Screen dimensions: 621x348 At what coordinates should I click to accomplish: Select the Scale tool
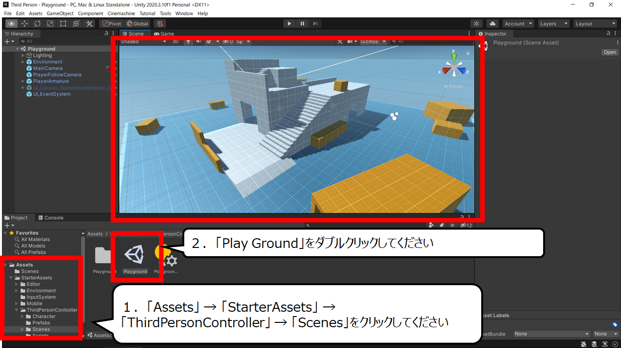click(x=50, y=23)
